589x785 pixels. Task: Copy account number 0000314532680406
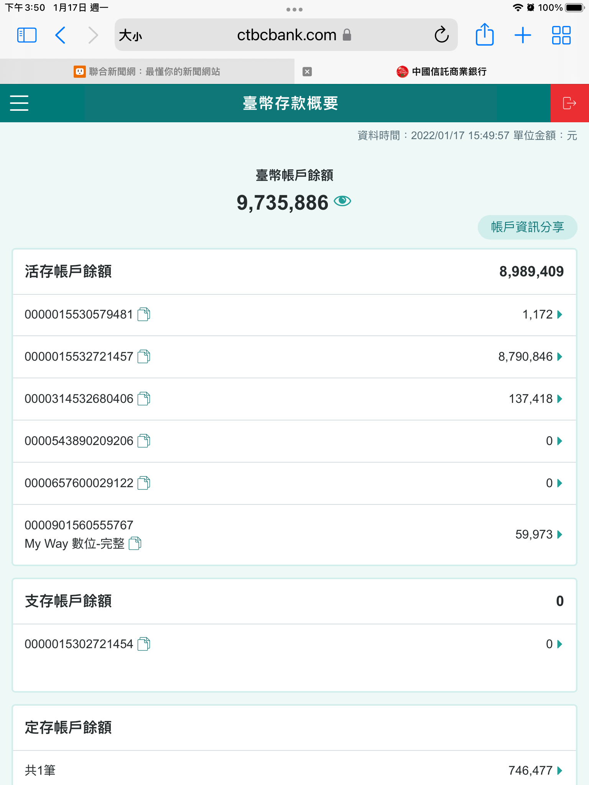(144, 399)
